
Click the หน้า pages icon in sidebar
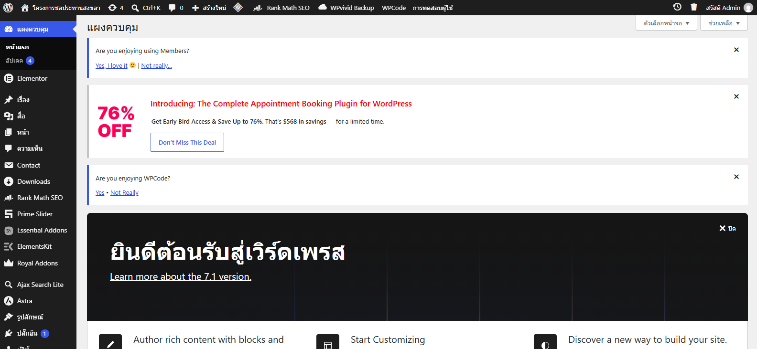pyautogui.click(x=9, y=132)
